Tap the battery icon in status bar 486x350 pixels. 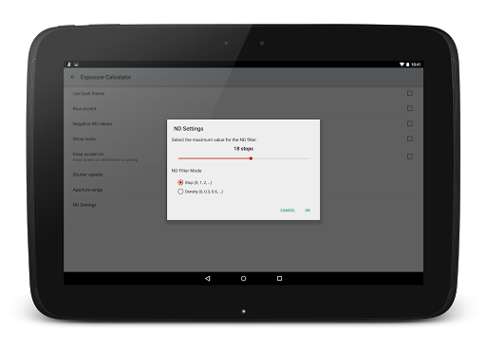pyautogui.click(x=407, y=64)
